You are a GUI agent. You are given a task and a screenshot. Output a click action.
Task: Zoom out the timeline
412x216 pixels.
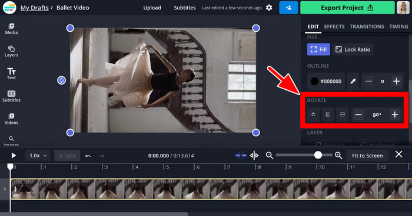[x=270, y=156]
